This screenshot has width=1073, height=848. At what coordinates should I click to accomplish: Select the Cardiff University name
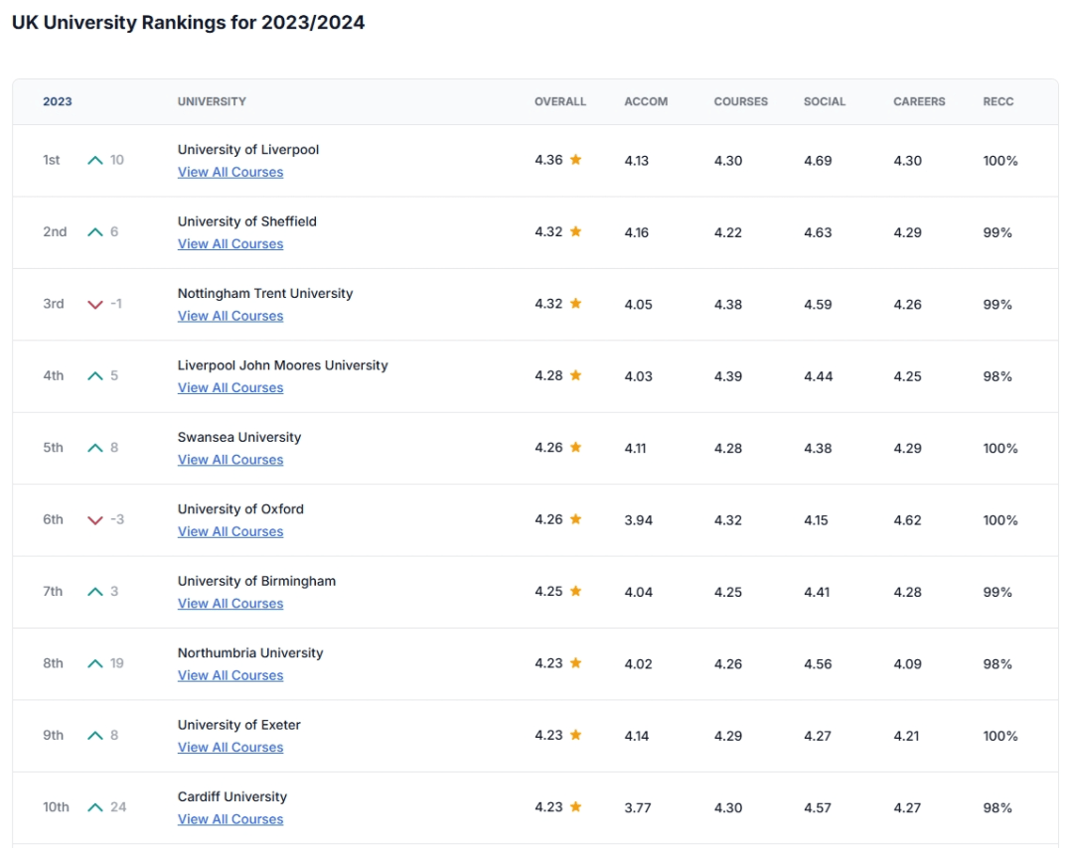(x=232, y=796)
